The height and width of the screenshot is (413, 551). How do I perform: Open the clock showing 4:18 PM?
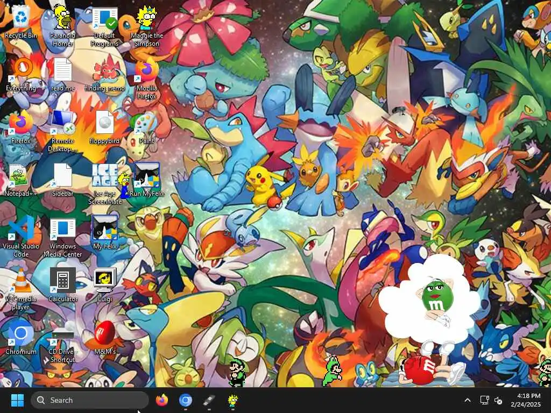[x=526, y=400]
